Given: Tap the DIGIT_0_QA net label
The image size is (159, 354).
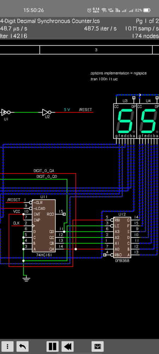Looking at the screenshot, I should pos(44,171).
